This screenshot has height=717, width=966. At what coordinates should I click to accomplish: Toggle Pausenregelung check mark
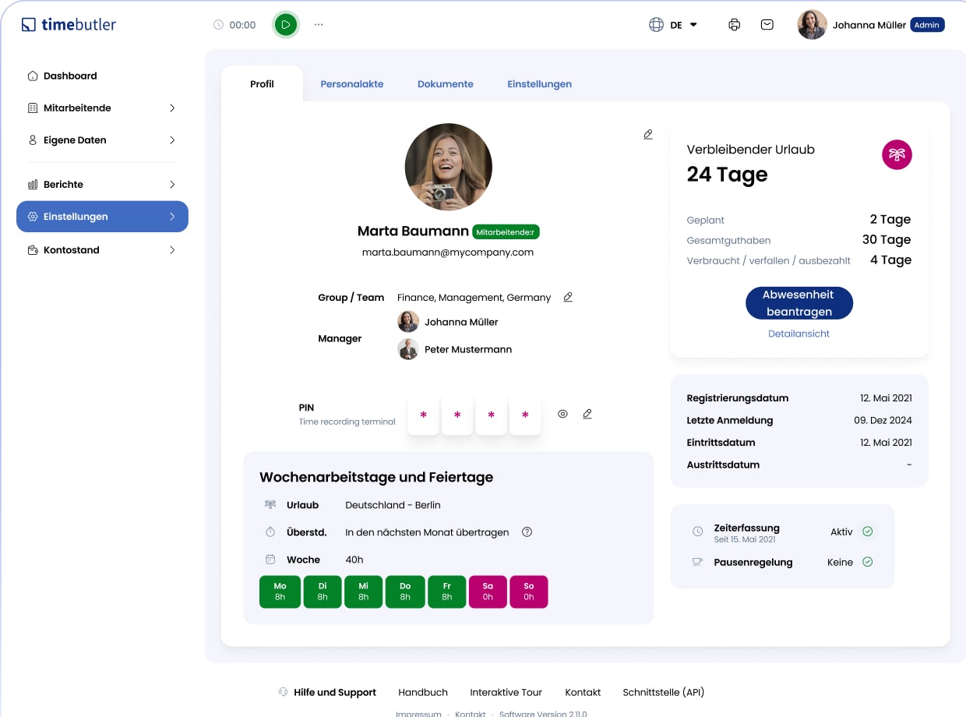coord(867,562)
